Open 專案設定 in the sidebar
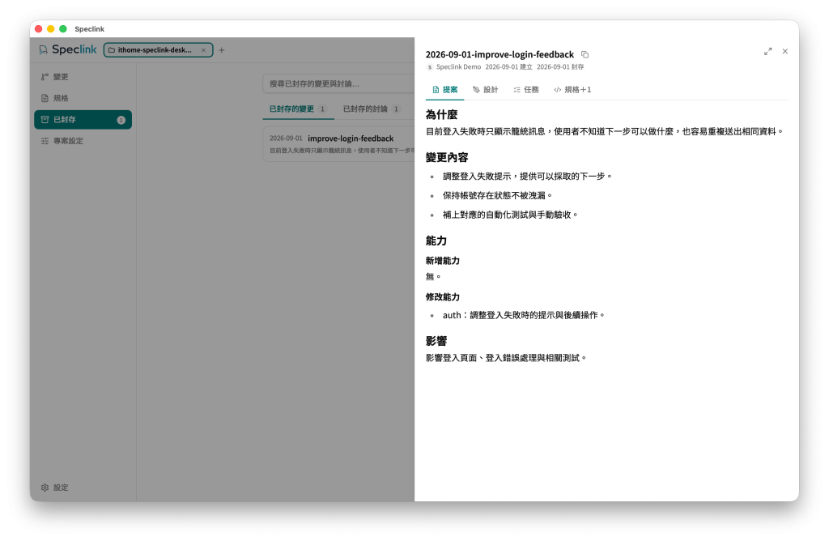 click(83, 141)
